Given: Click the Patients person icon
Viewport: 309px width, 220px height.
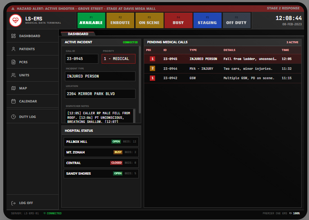Looking at the screenshot, I should (13, 49).
